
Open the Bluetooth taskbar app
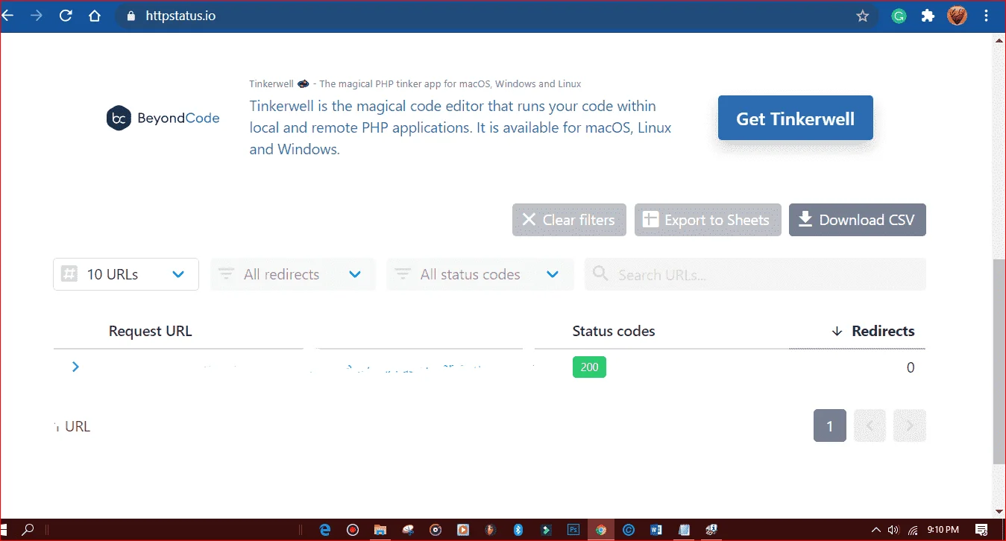pyautogui.click(x=518, y=530)
